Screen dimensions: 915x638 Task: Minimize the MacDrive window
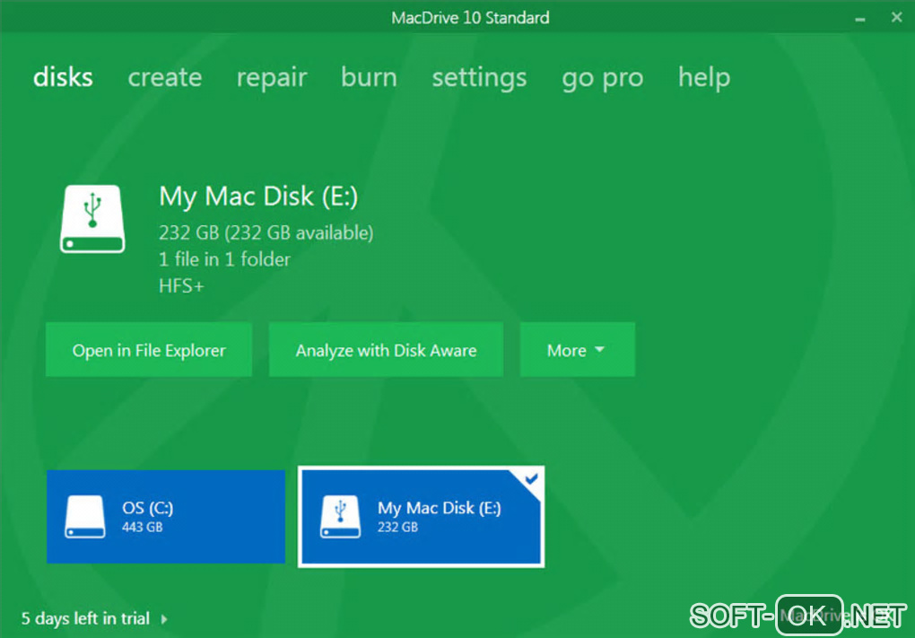click(859, 18)
